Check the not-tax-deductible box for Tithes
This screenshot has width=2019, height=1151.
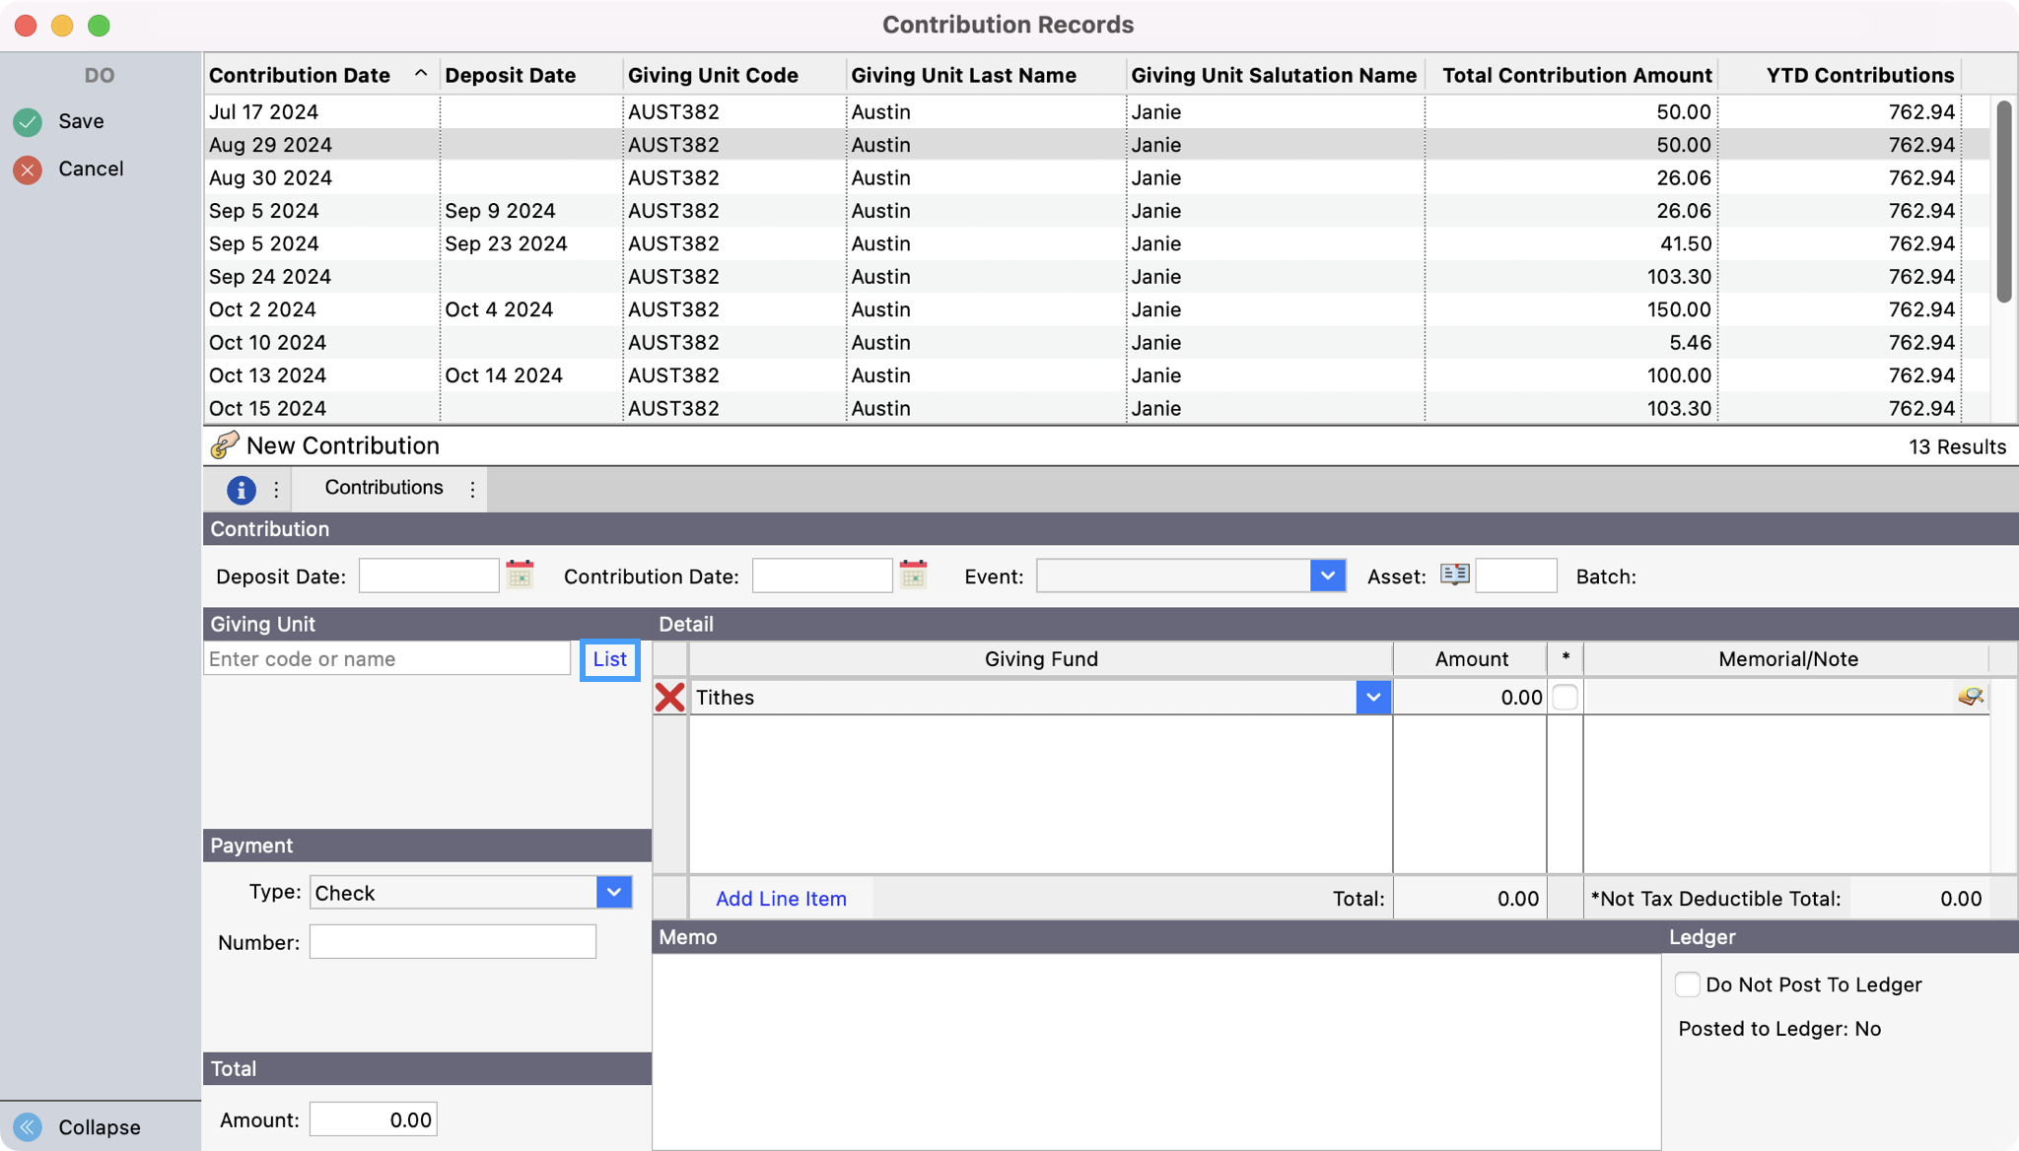[x=1565, y=698]
